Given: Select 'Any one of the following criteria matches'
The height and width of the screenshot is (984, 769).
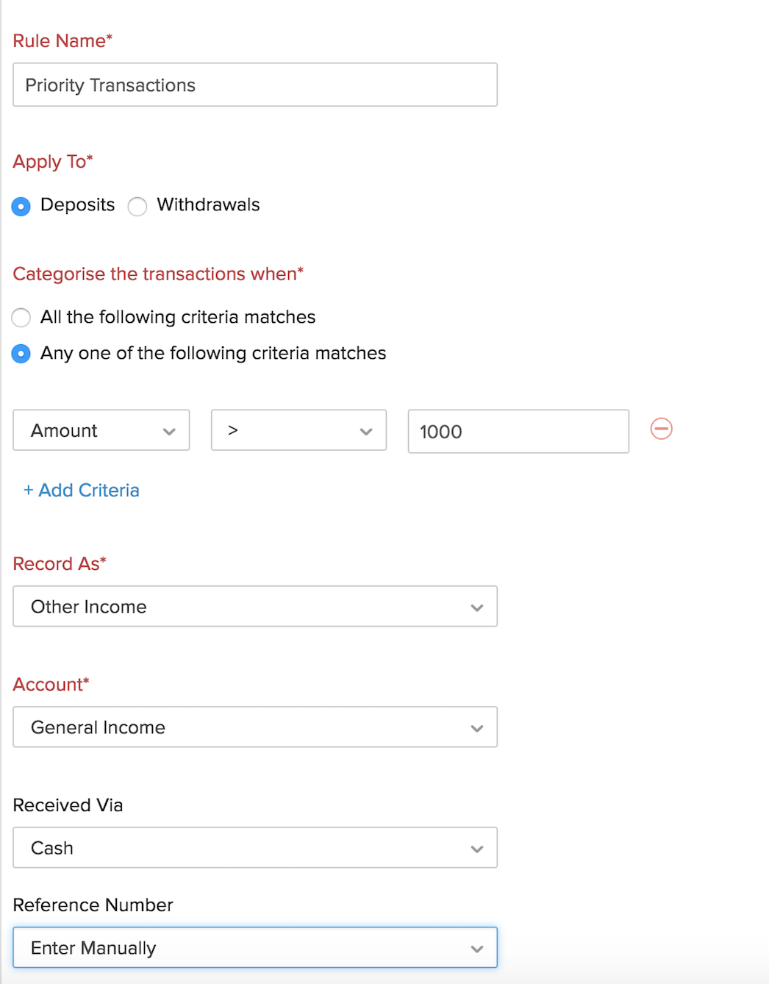Looking at the screenshot, I should tap(21, 354).
